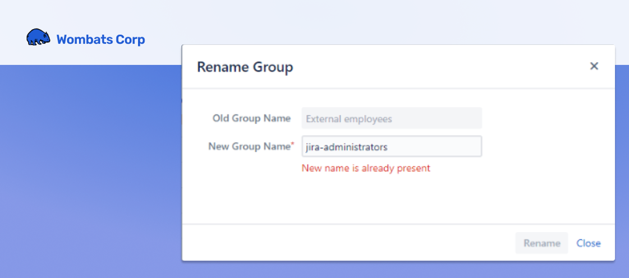The width and height of the screenshot is (629, 278).
Task: Click the wombat logo icon
Action: 38,38
